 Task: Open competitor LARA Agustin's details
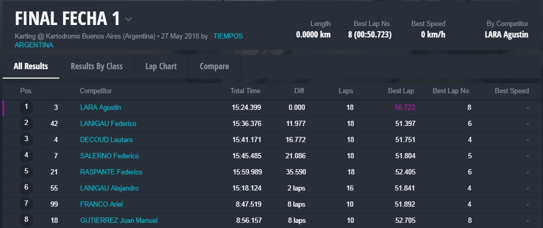(x=100, y=108)
